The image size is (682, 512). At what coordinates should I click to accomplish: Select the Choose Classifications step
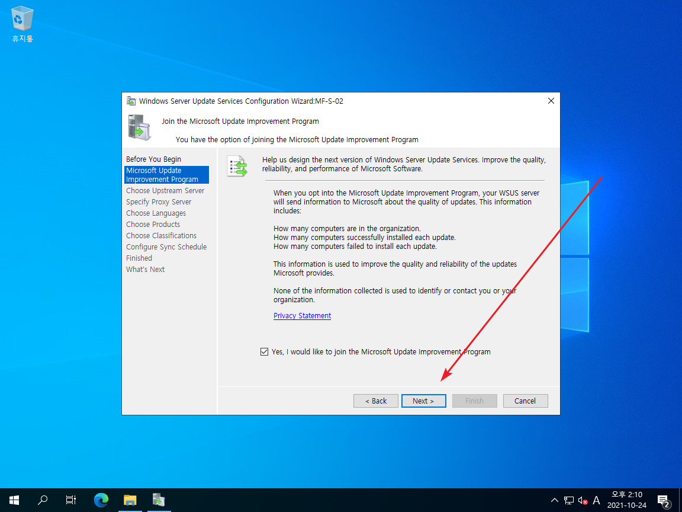tap(162, 236)
